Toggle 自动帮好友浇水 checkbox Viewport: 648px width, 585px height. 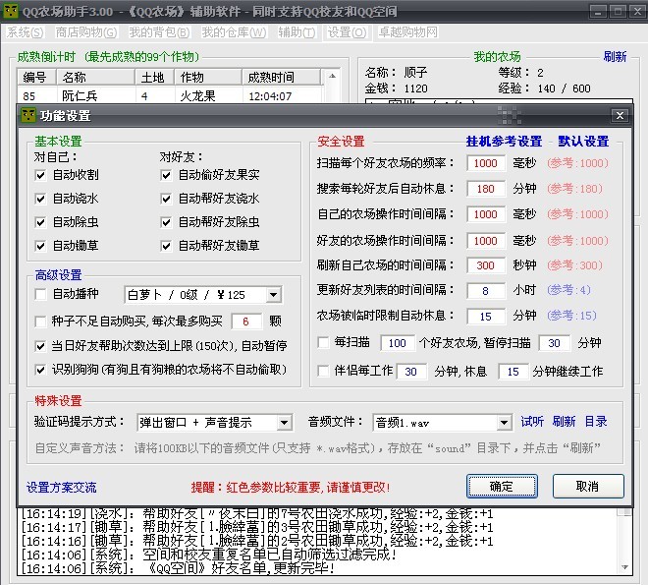(x=166, y=199)
